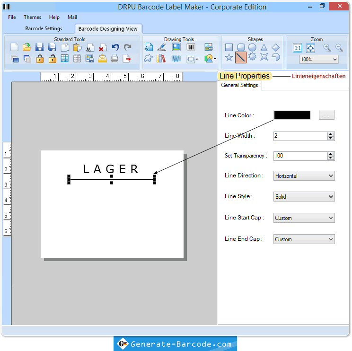Open the shapes and picture dropdown tool
352x351 pixels.
click(x=210, y=59)
